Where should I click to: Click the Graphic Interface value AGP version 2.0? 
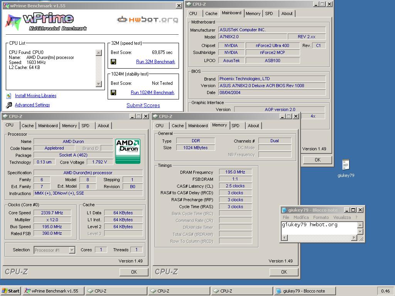[280, 109]
